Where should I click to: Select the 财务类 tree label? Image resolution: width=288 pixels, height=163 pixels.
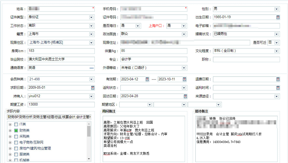(24, 130)
